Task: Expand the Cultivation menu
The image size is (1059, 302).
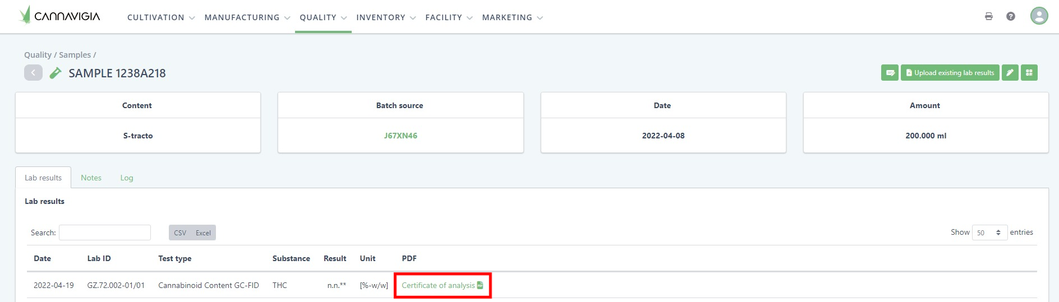Action: coord(161,17)
